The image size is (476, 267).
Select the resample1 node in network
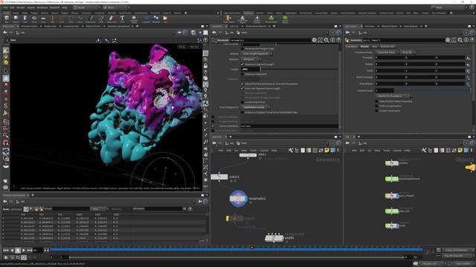[x=238, y=199]
